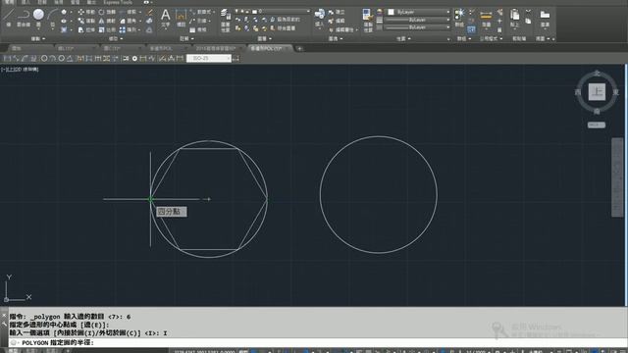Image resolution: width=628 pixels, height=353 pixels.
Task: Click the Dimension (標註) tool
Action: point(181,18)
